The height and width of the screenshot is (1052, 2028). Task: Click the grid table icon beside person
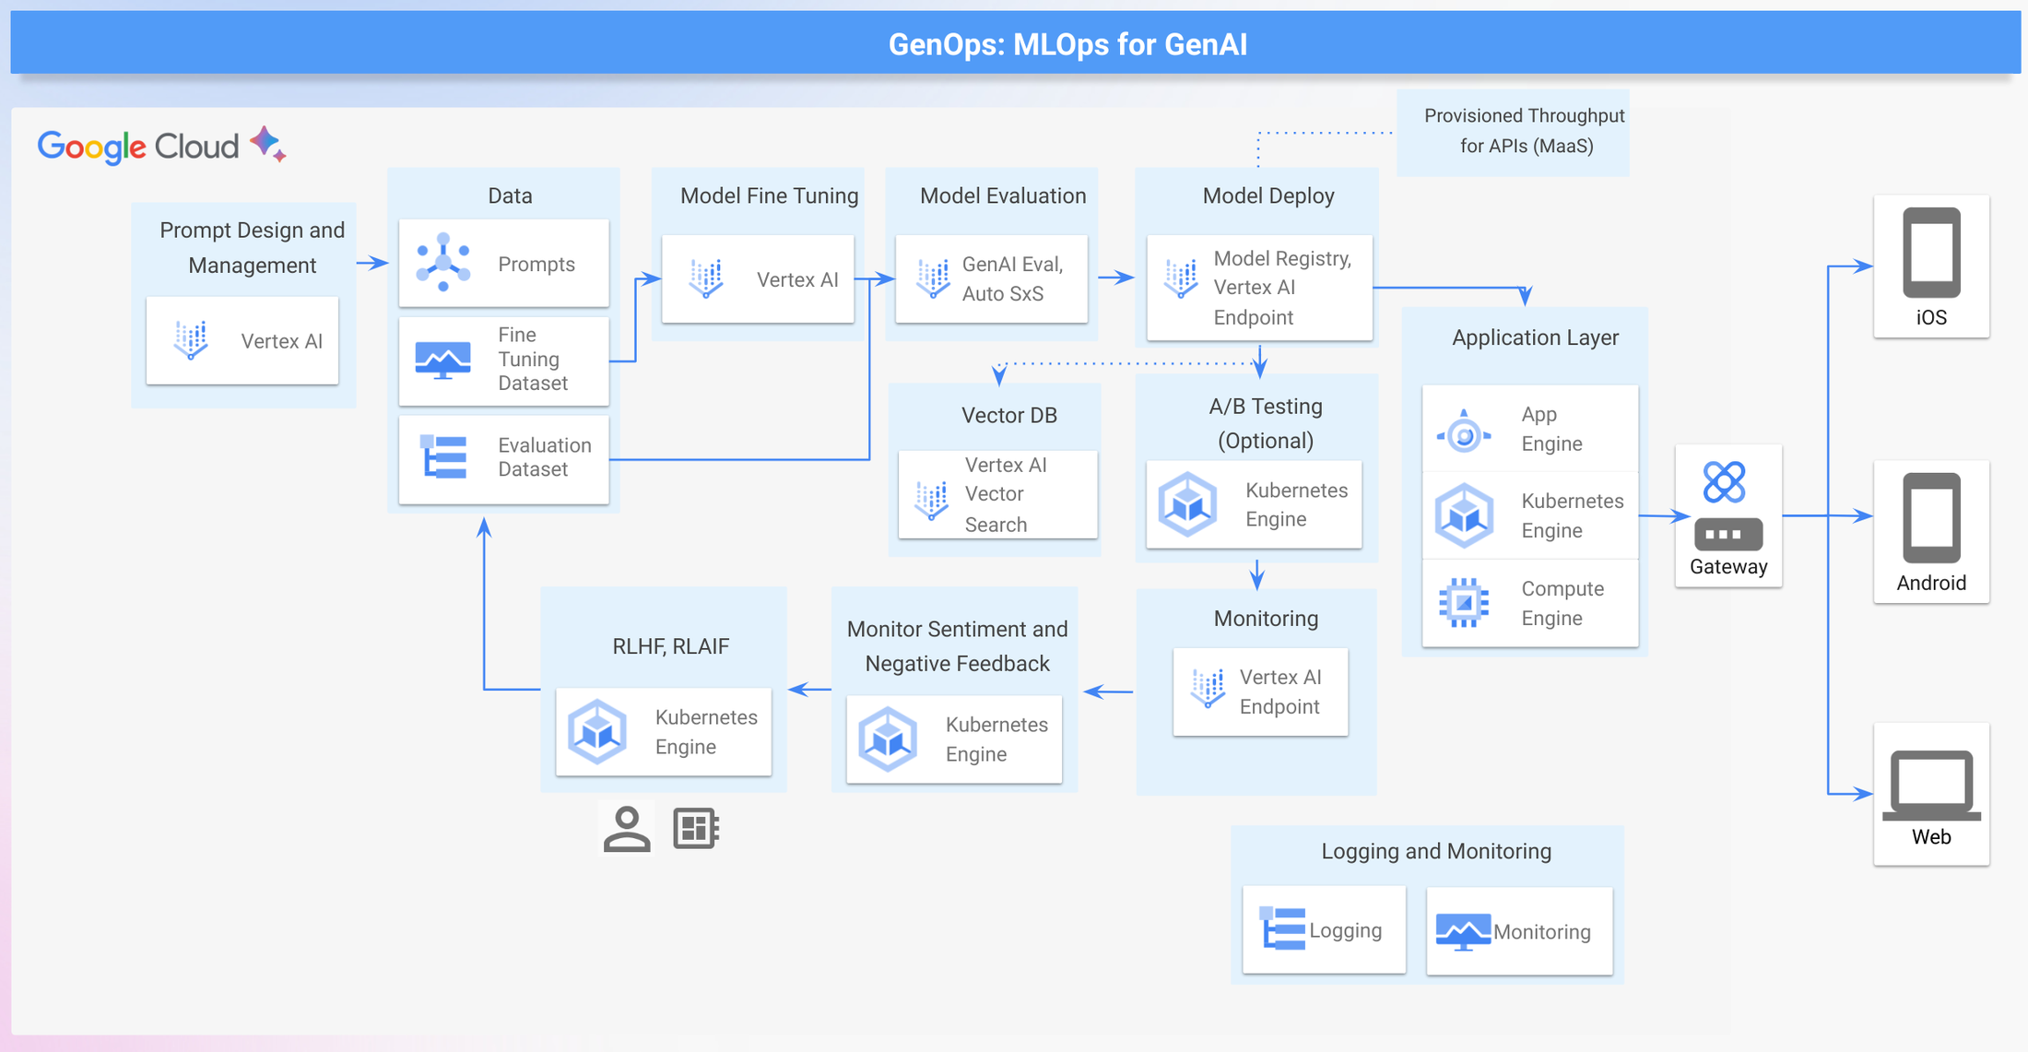click(x=696, y=828)
